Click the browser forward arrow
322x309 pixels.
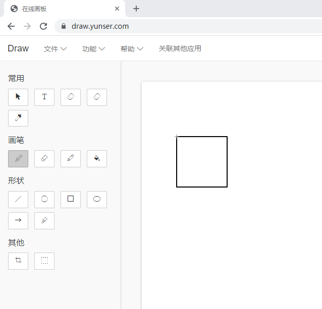(x=27, y=26)
